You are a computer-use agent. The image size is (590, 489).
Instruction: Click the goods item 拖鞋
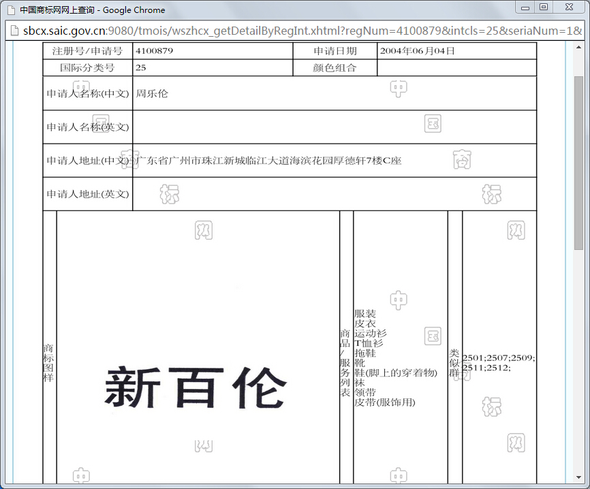[365, 353]
